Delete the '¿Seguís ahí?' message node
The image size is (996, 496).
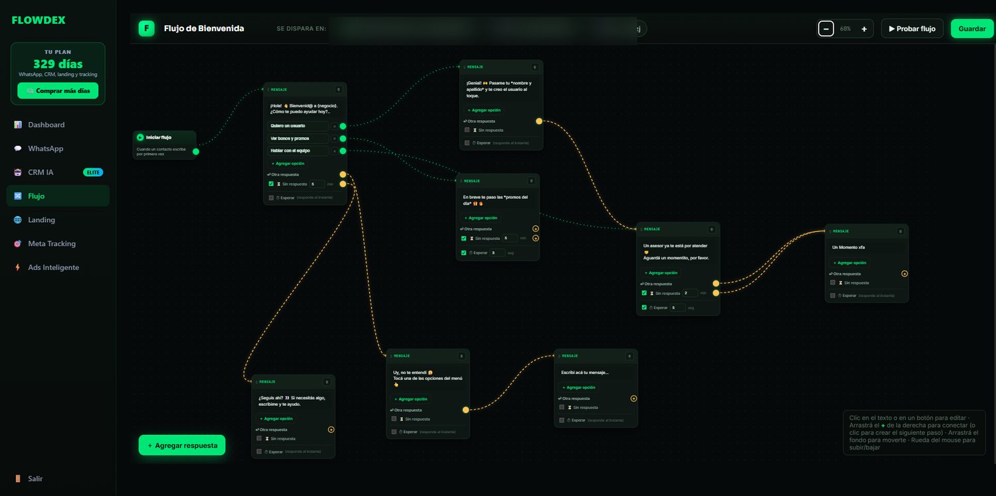point(327,382)
